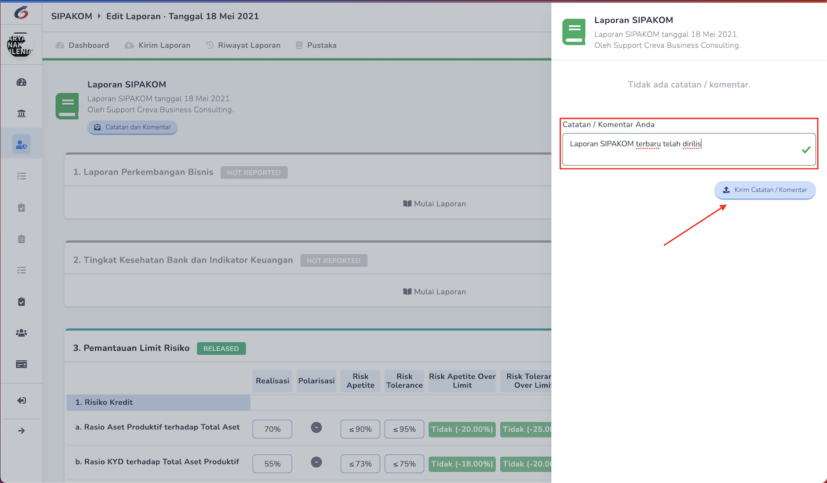The height and width of the screenshot is (483, 827).
Task: Open the Kirim Laporan tab
Action: 158,45
